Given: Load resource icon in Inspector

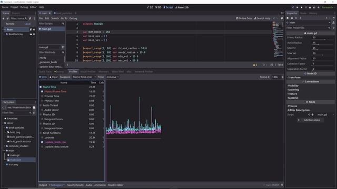Looking at the screenshot, I should (292, 18).
